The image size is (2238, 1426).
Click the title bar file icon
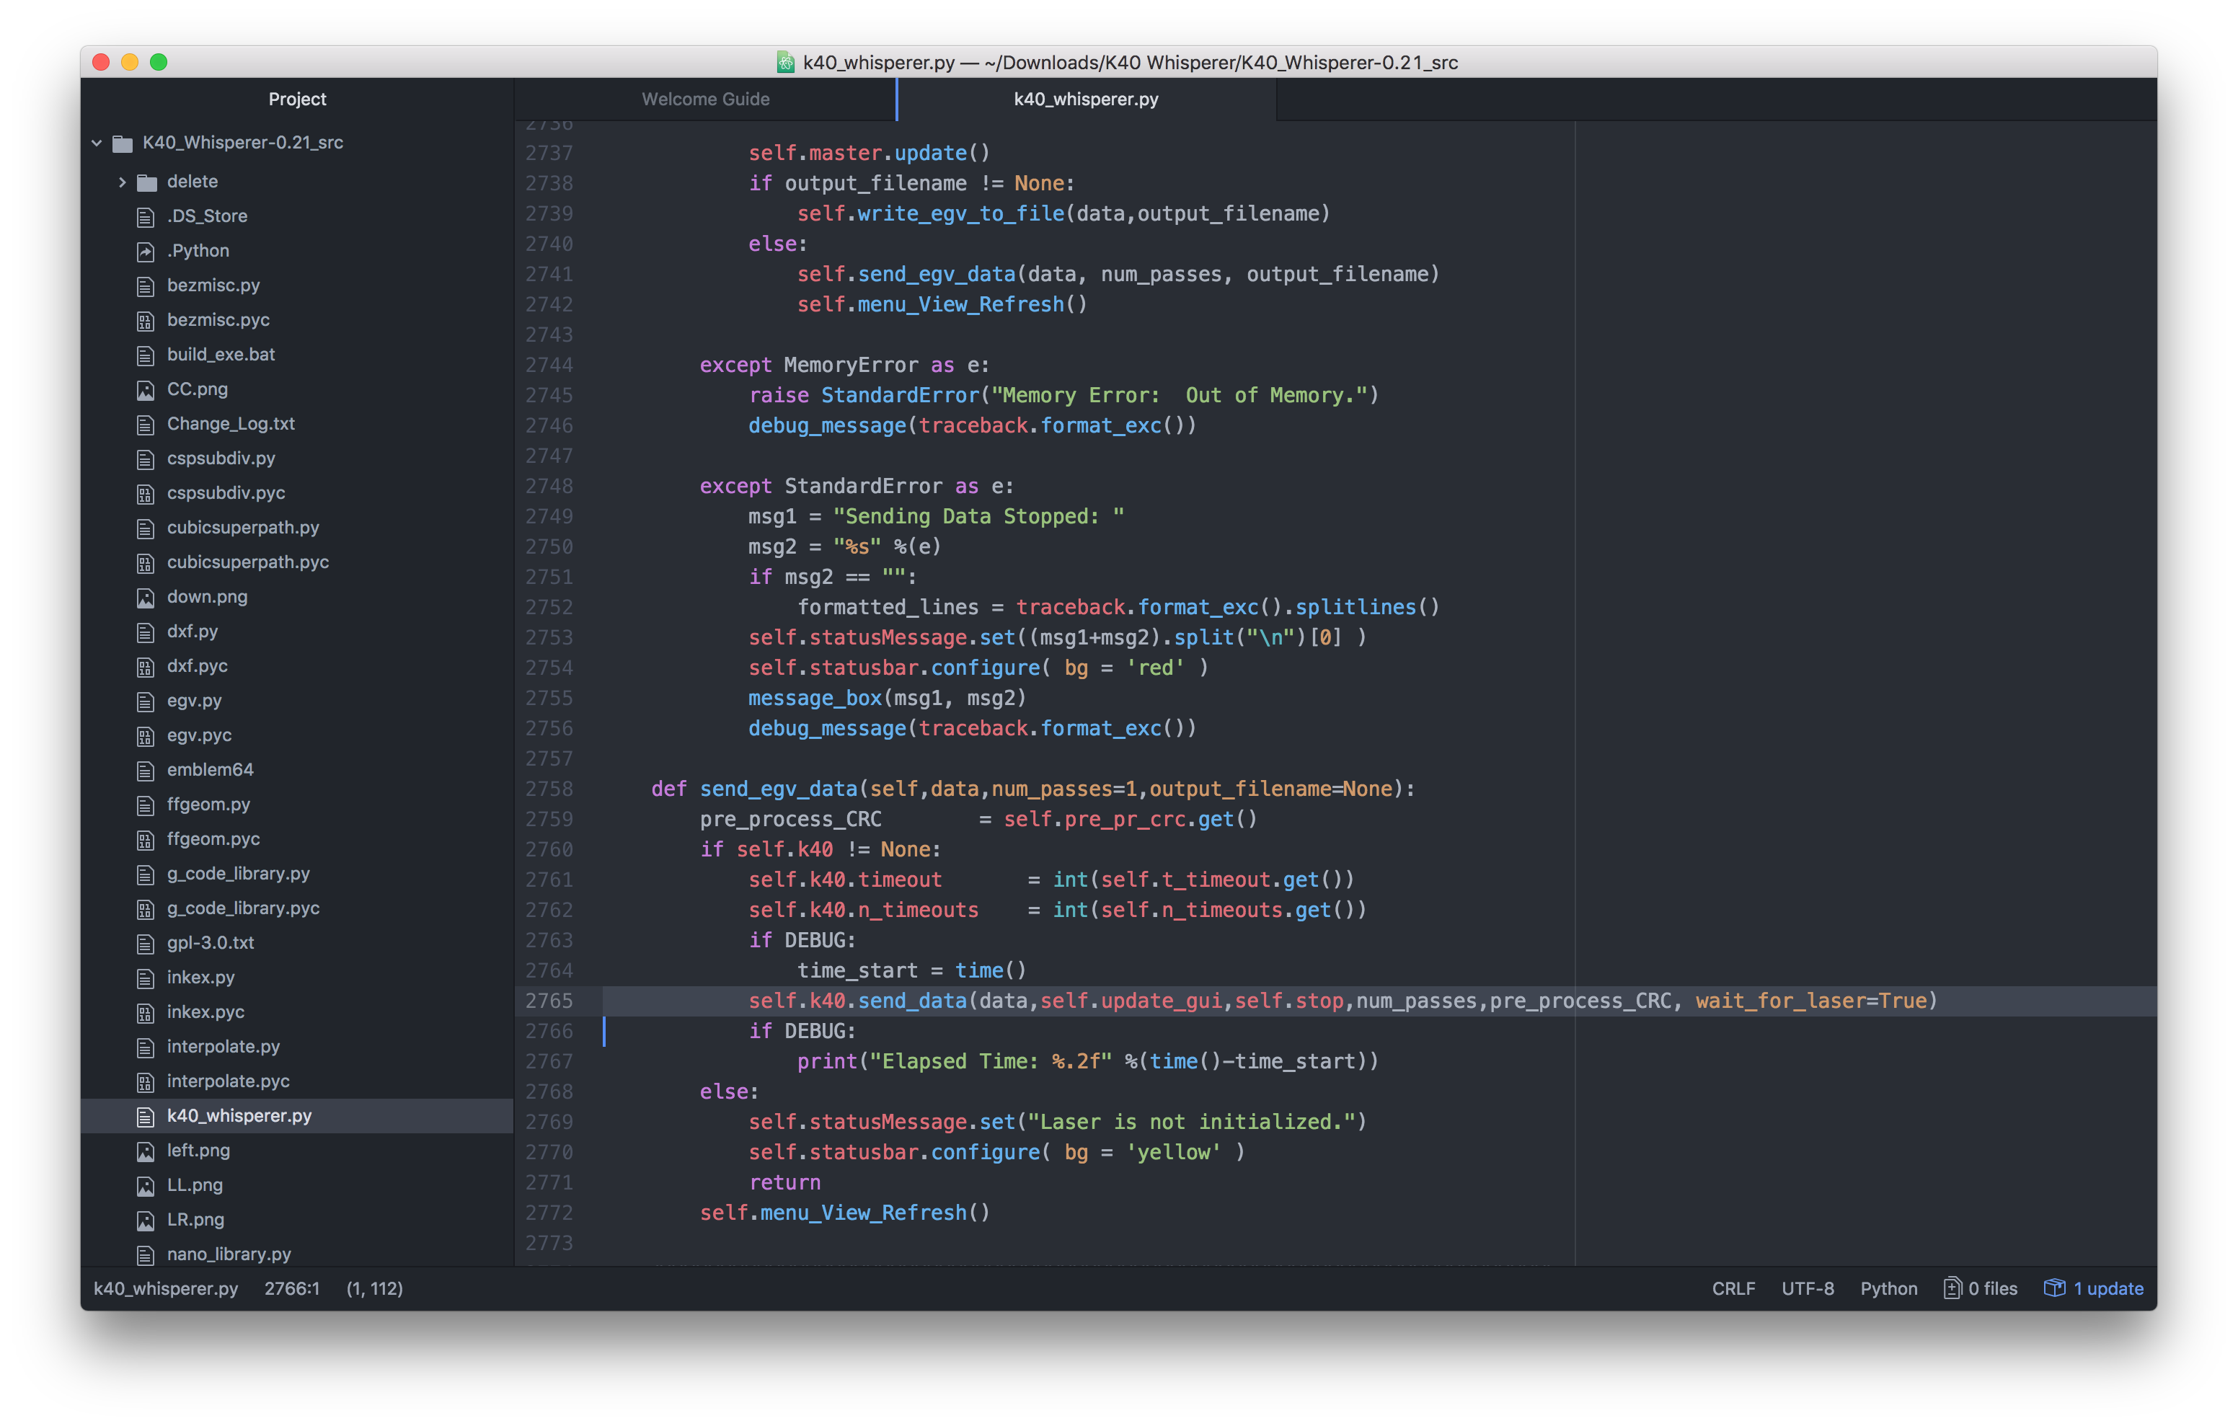[785, 62]
